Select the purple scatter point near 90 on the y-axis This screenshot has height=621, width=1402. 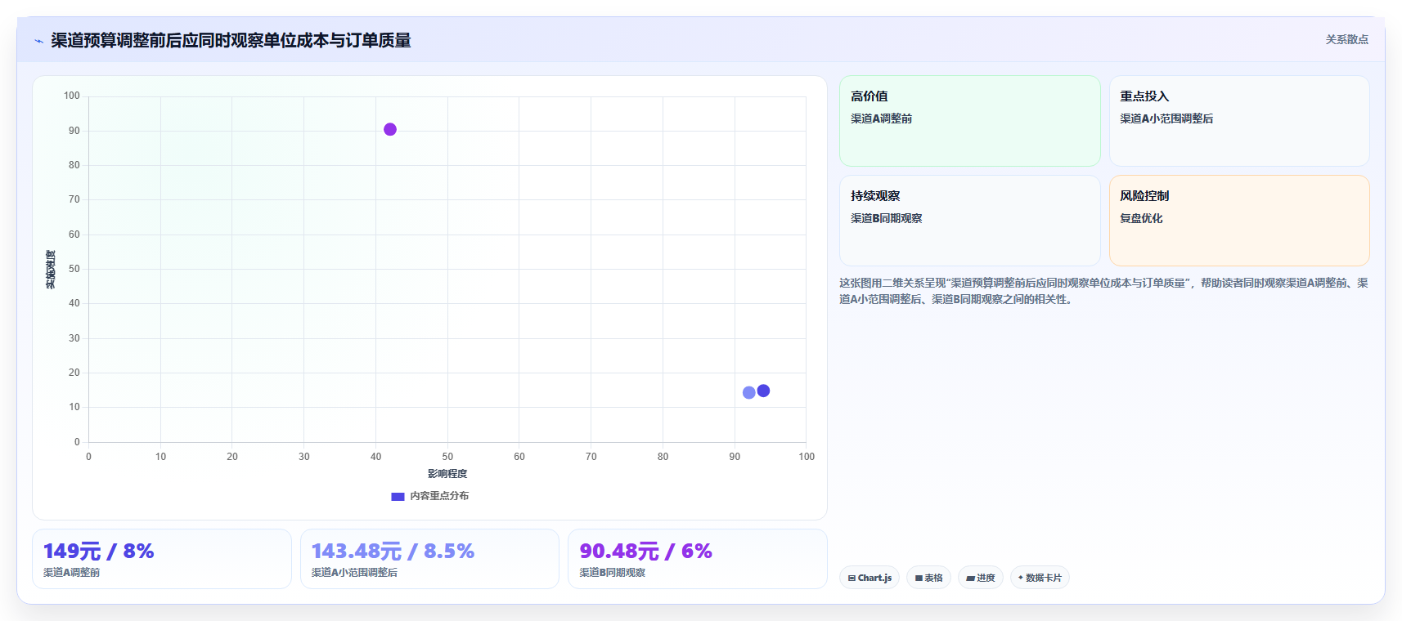390,129
